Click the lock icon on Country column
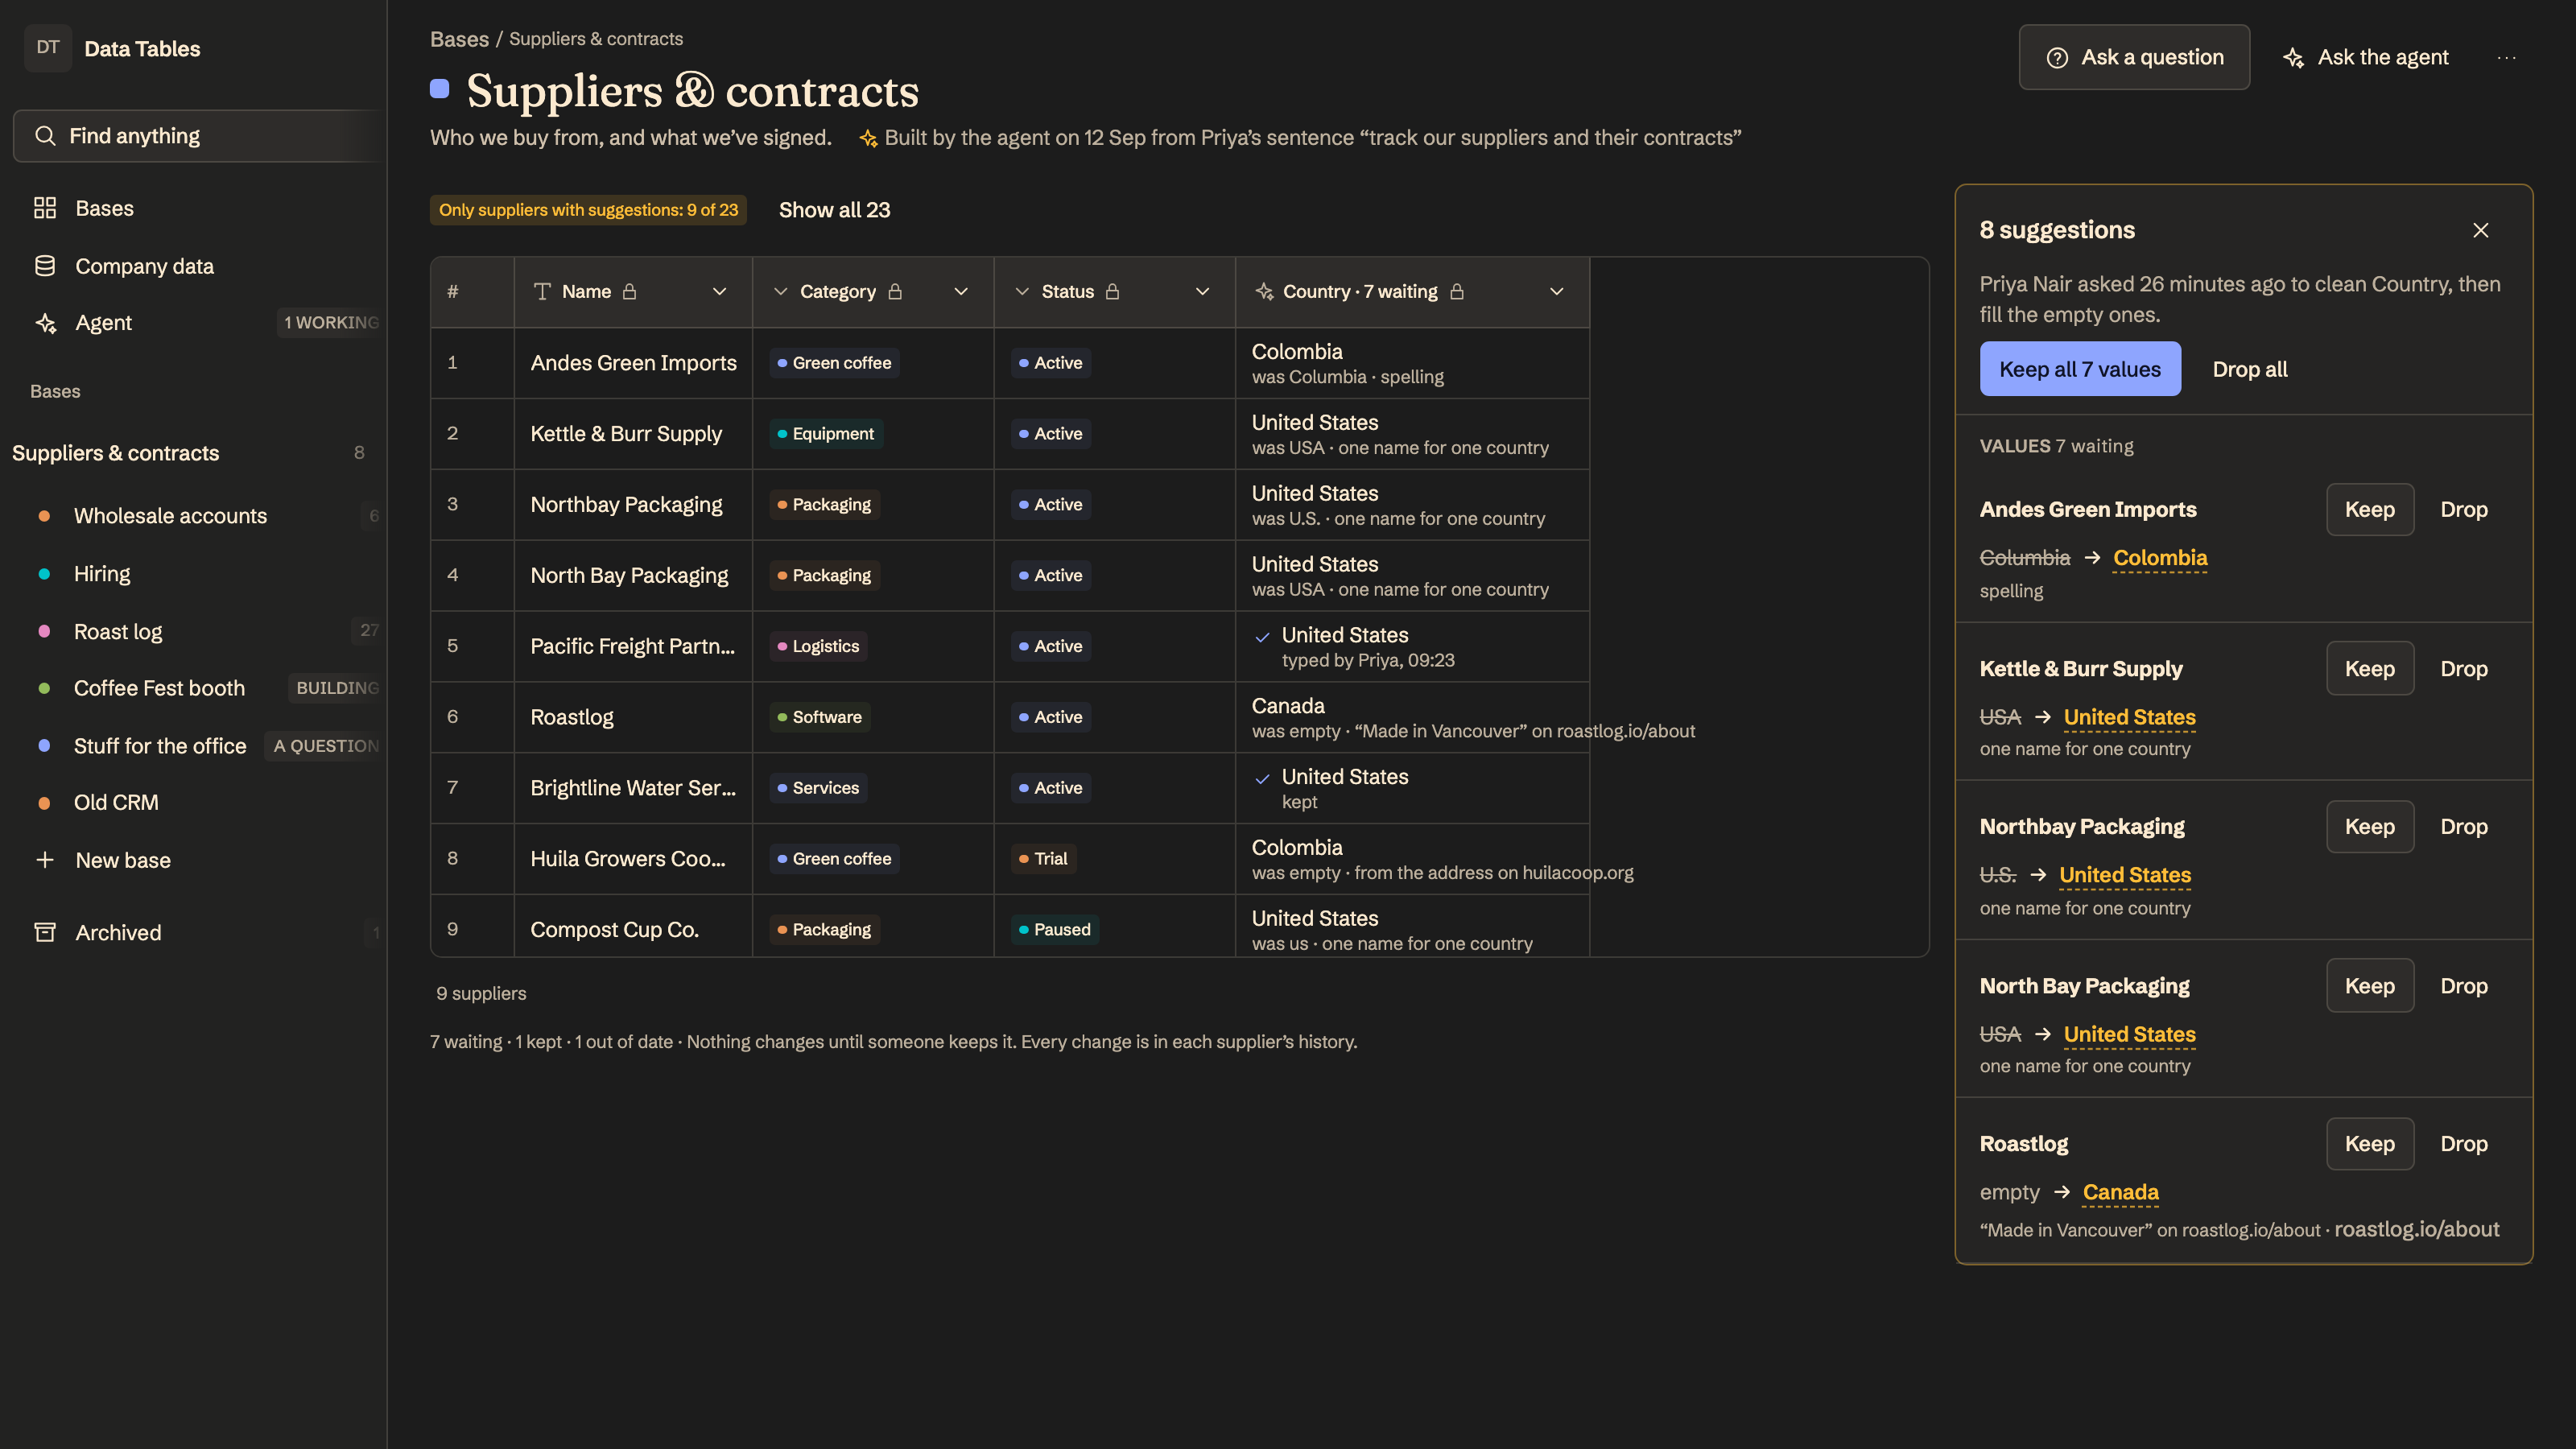Viewport: 2576px width, 1449px height. pyautogui.click(x=1457, y=291)
